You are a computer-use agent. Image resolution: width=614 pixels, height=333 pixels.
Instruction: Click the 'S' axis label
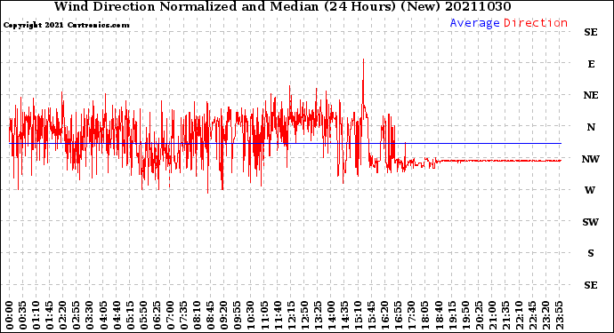[591, 253]
